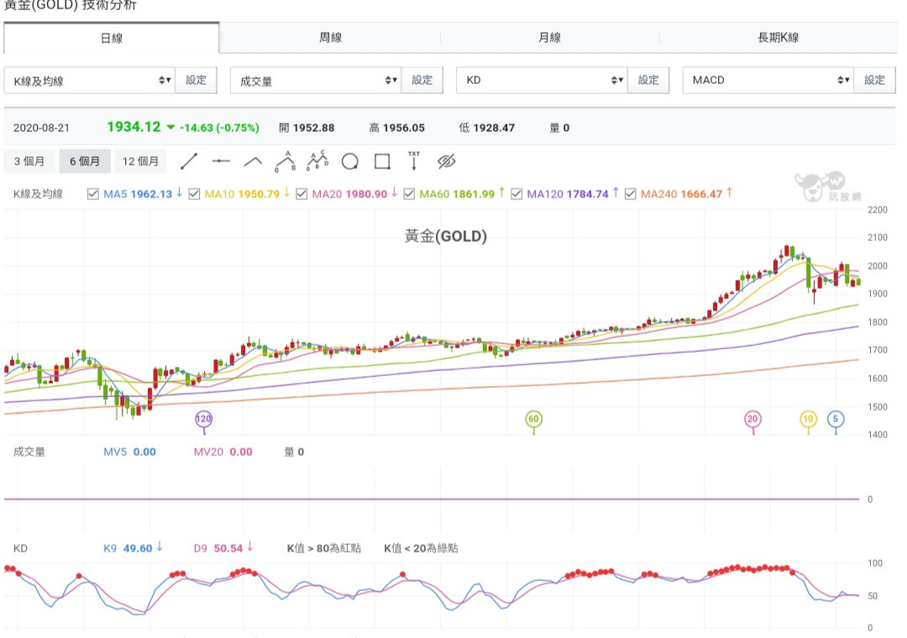Select the horizontal line drawing tool
Viewport: 907px width, 638px height.
[x=221, y=161]
